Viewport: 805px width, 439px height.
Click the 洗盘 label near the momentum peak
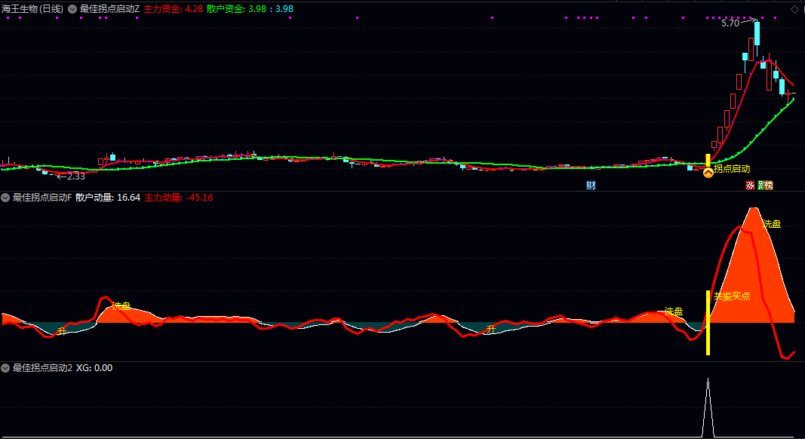[772, 224]
